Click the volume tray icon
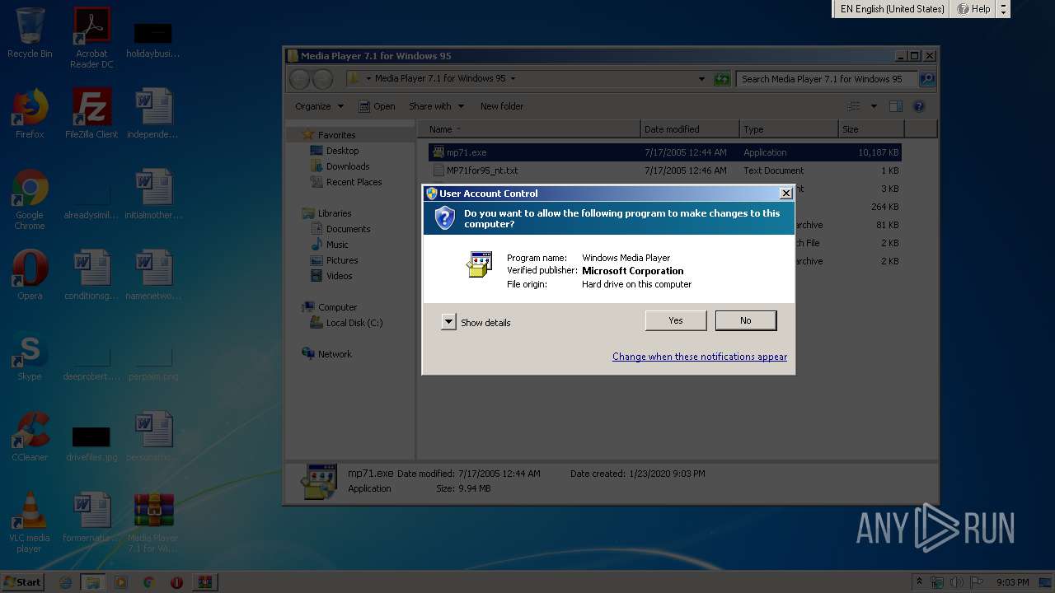The height and width of the screenshot is (593, 1055). pos(954,582)
